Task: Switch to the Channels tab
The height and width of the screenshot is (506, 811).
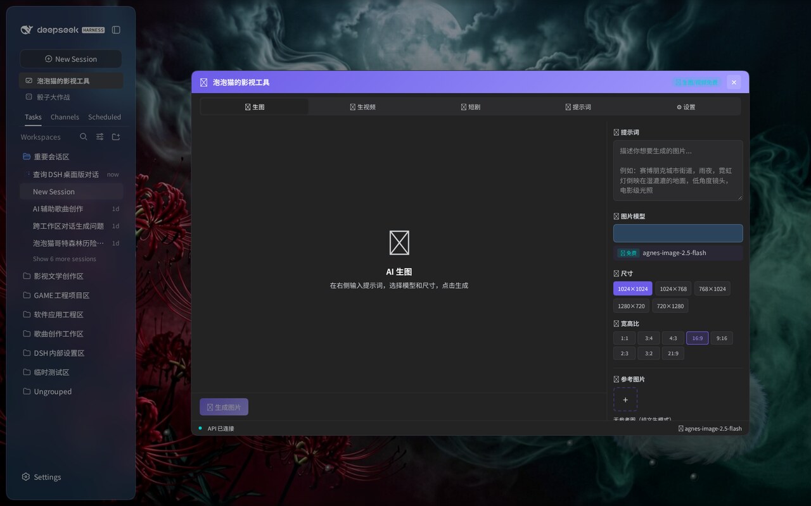Action: [x=65, y=117]
